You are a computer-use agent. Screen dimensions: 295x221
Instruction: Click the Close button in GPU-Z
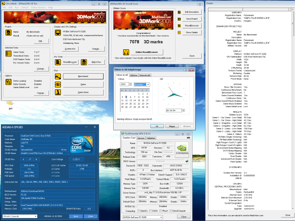coord(184,217)
